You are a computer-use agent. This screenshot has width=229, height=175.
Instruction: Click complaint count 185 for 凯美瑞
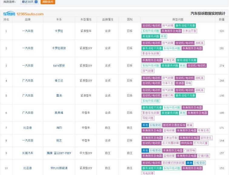(222, 113)
